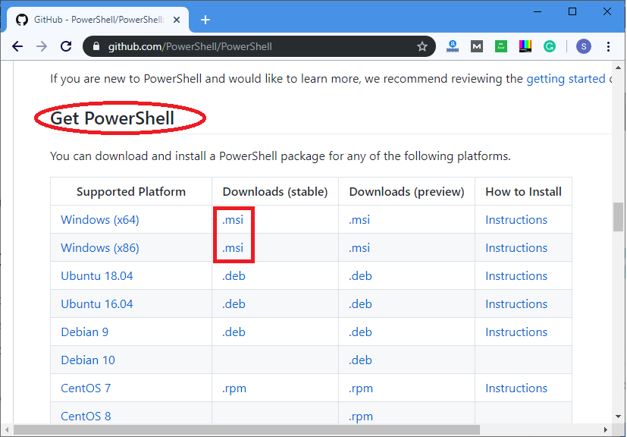Open the getting started link
Image resolution: width=627 pixels, height=437 pixels.
point(566,79)
